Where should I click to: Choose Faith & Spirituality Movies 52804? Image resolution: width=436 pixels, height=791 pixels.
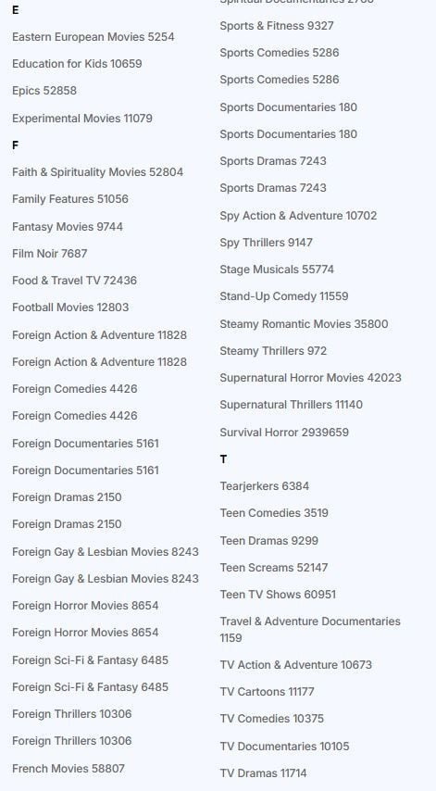tap(98, 172)
